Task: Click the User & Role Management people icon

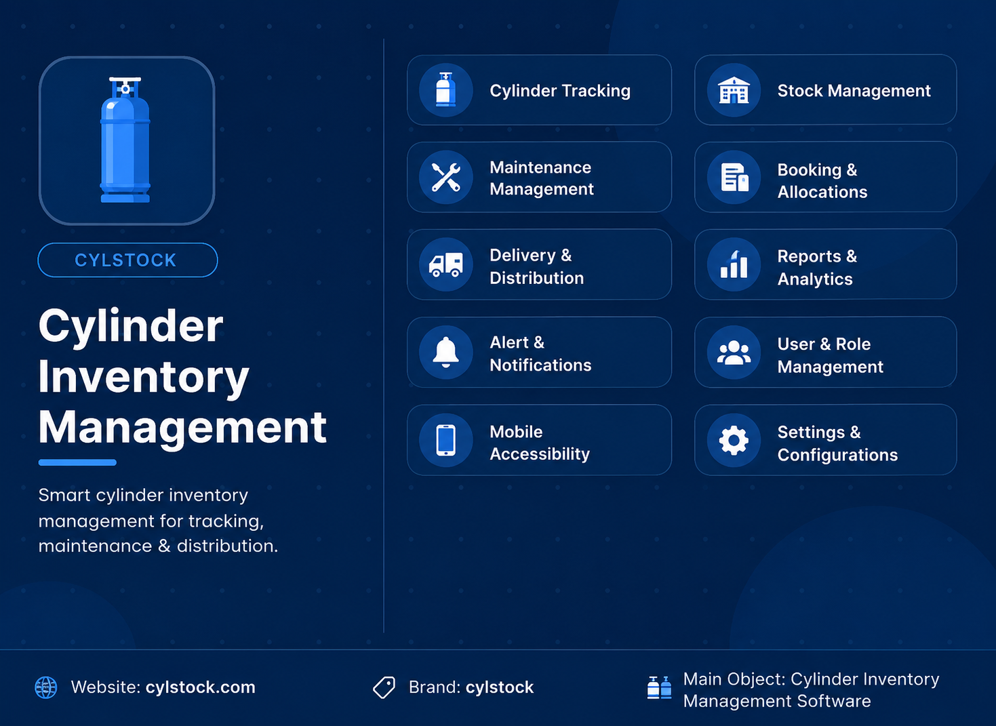Action: 734,352
